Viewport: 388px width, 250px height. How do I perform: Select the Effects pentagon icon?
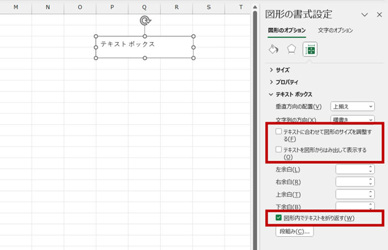(292, 49)
